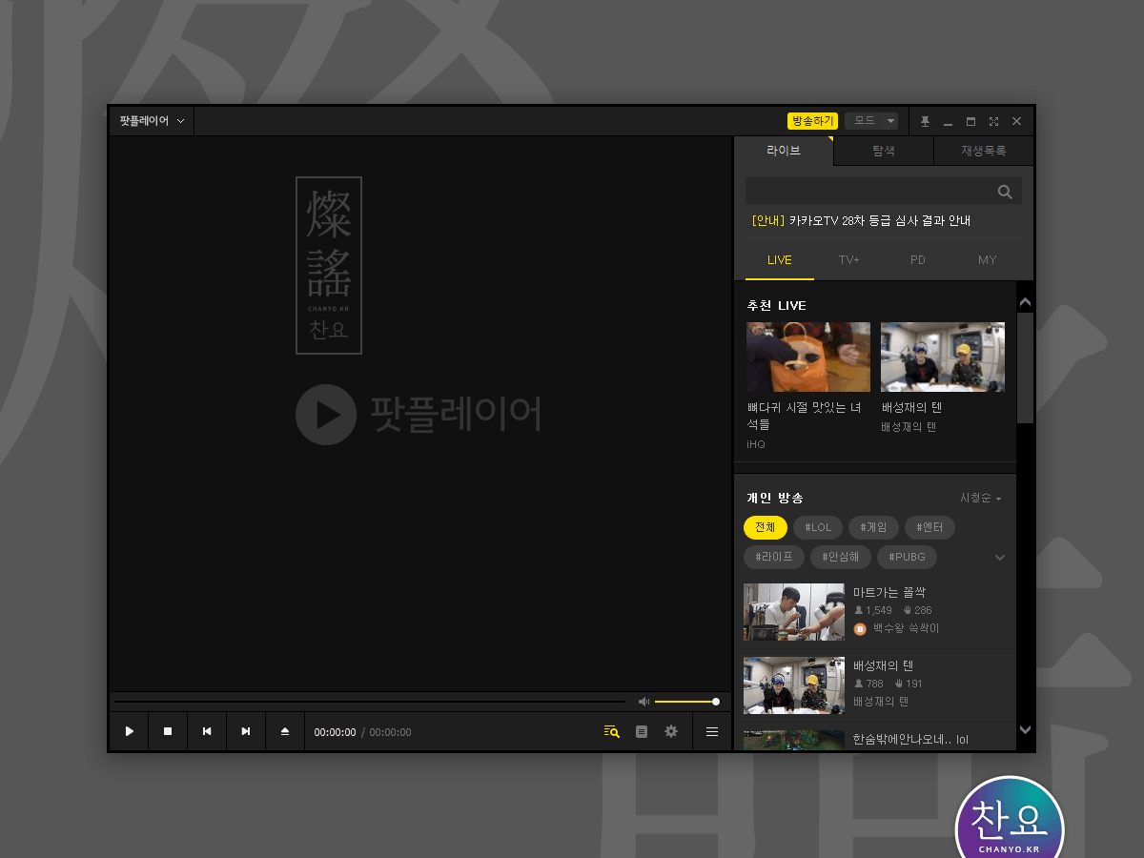Open player settings gear icon
Screen dimensions: 1144x858
click(671, 731)
